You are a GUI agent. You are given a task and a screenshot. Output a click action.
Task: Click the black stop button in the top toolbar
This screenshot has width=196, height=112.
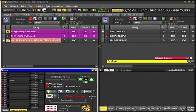[x=89, y=10]
